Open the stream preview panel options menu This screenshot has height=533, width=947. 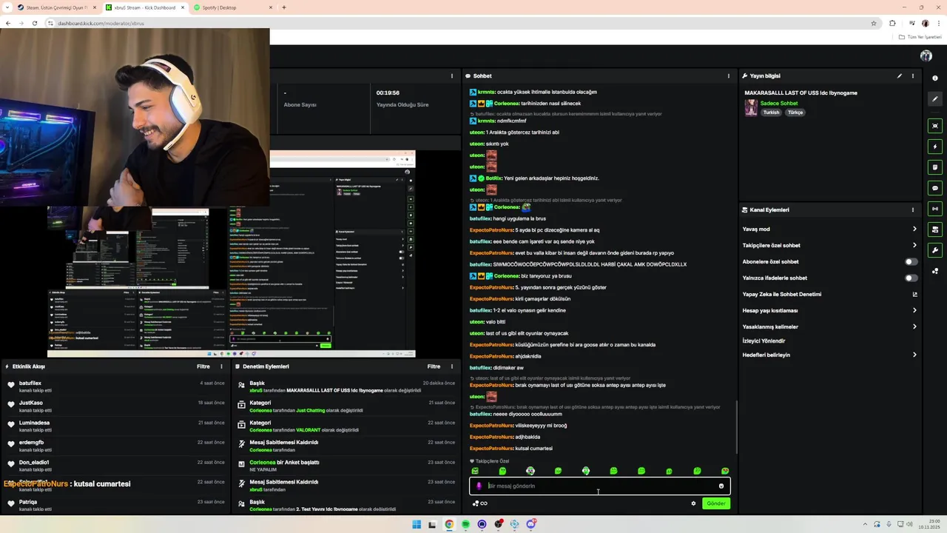point(452,76)
